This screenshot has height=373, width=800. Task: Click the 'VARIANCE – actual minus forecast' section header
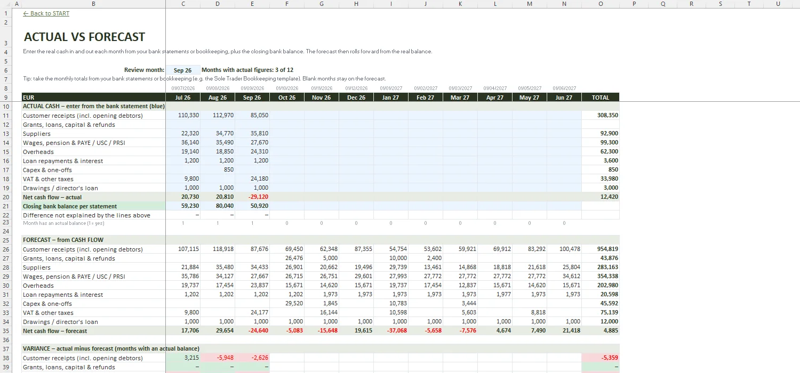click(x=111, y=349)
